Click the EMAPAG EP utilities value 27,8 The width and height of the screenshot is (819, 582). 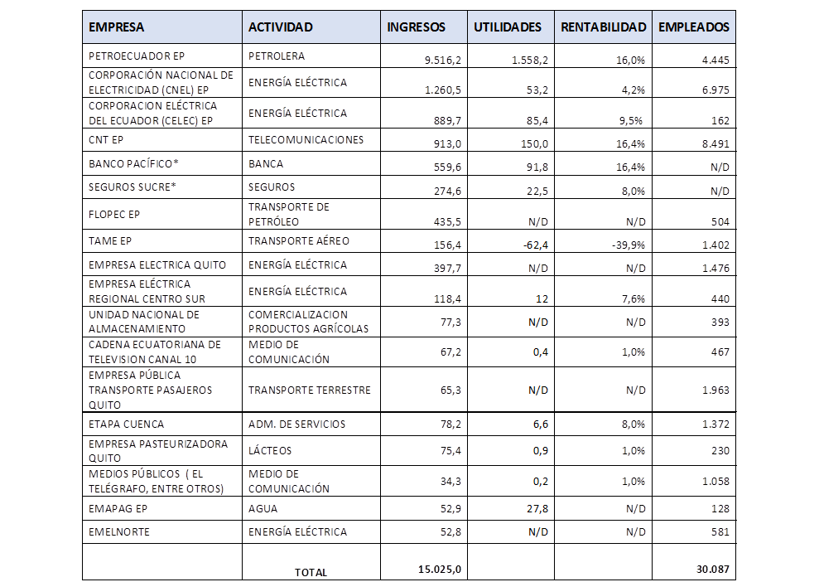click(510, 509)
